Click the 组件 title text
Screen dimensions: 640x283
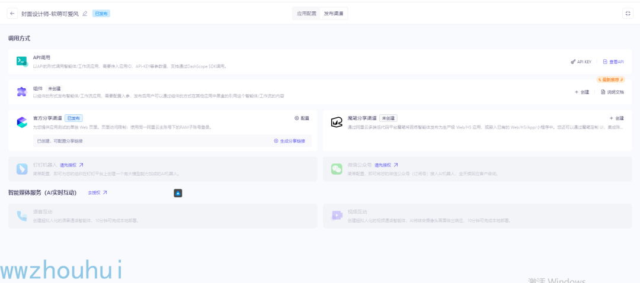(37, 88)
